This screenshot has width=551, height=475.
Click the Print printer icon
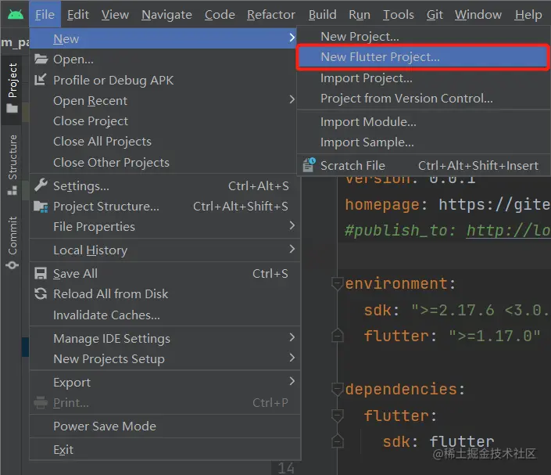tap(41, 402)
